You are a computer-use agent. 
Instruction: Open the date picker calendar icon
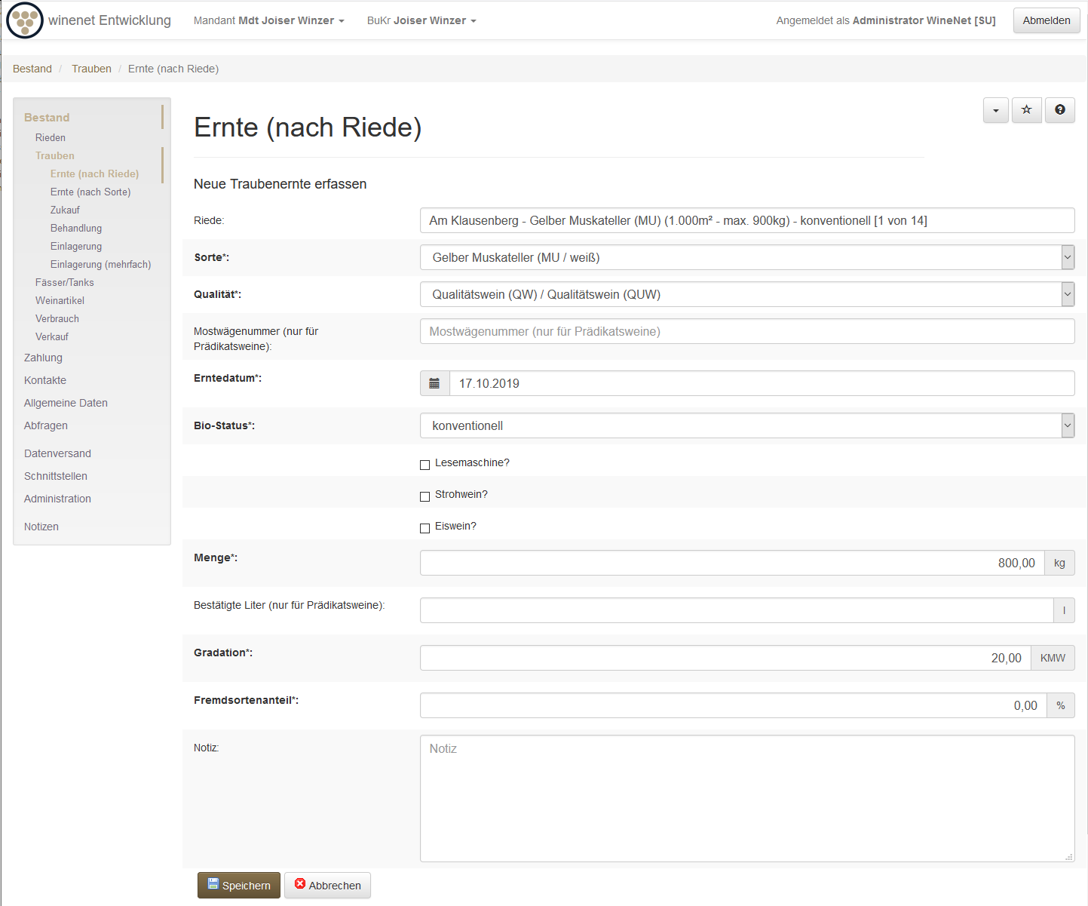pyautogui.click(x=434, y=383)
